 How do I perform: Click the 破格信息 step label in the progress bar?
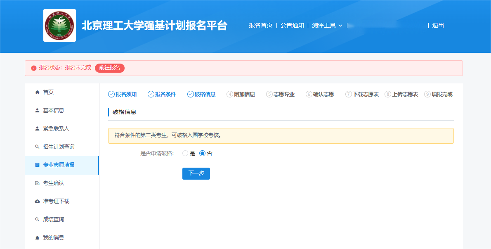coord(205,94)
